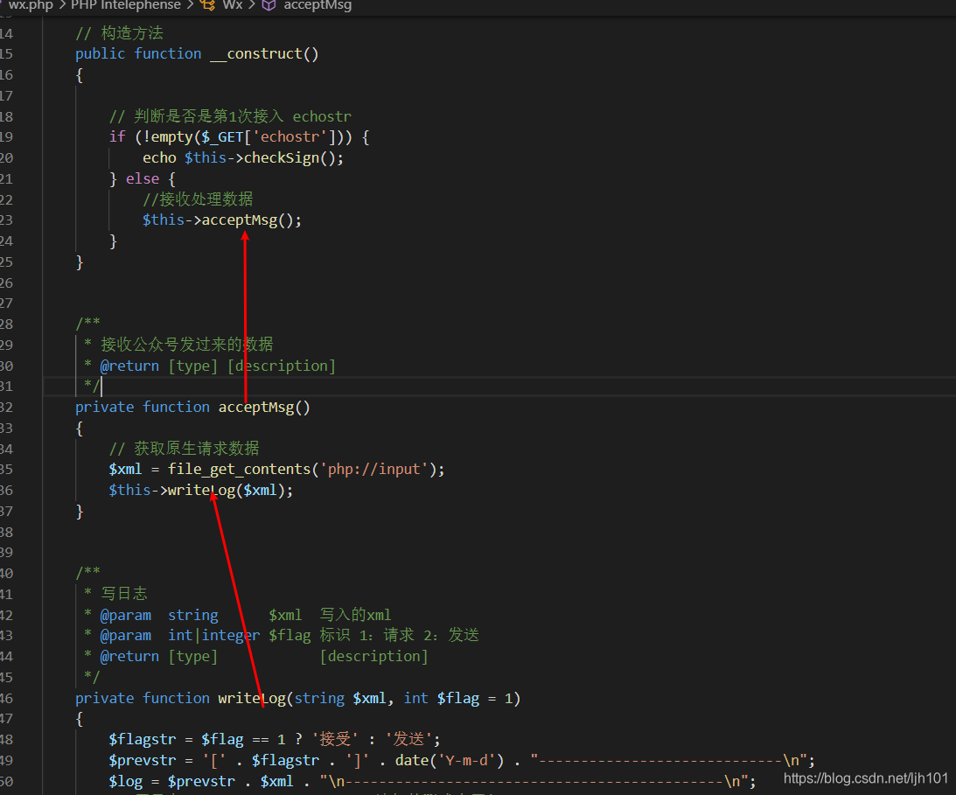Click the '发送' string literal

click(x=408, y=740)
